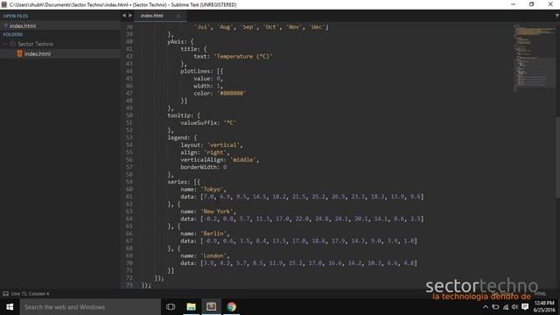Click the 'Tokyo' string on line 60
This screenshot has height=315, width=560.
213,189
